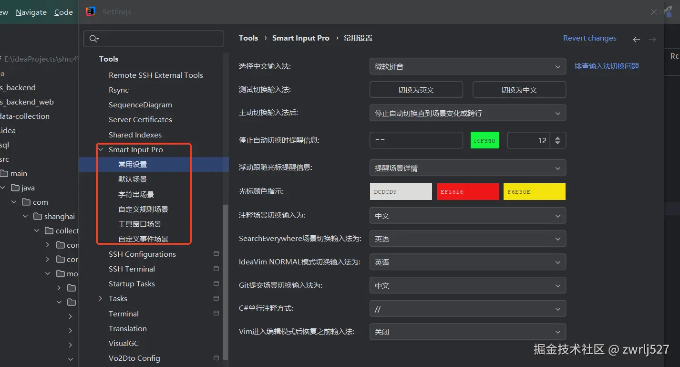Open the Git提交场景切换输入法为 dropdown
Screen dimensions: 680x367
tap(468, 285)
